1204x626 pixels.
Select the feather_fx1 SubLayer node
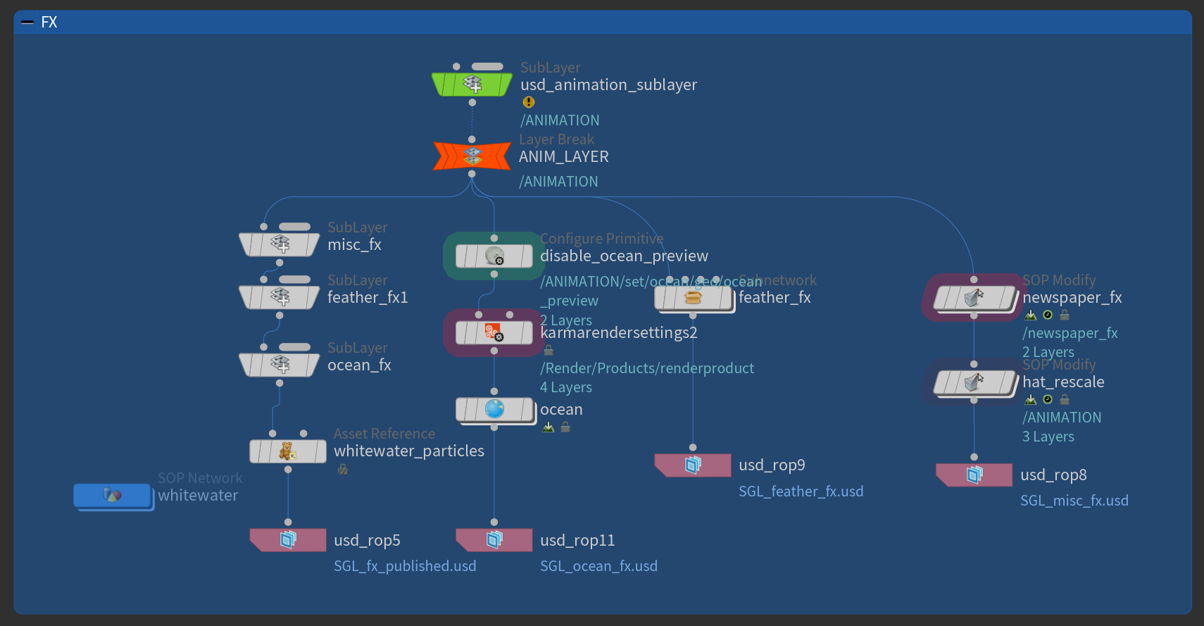pos(280,297)
